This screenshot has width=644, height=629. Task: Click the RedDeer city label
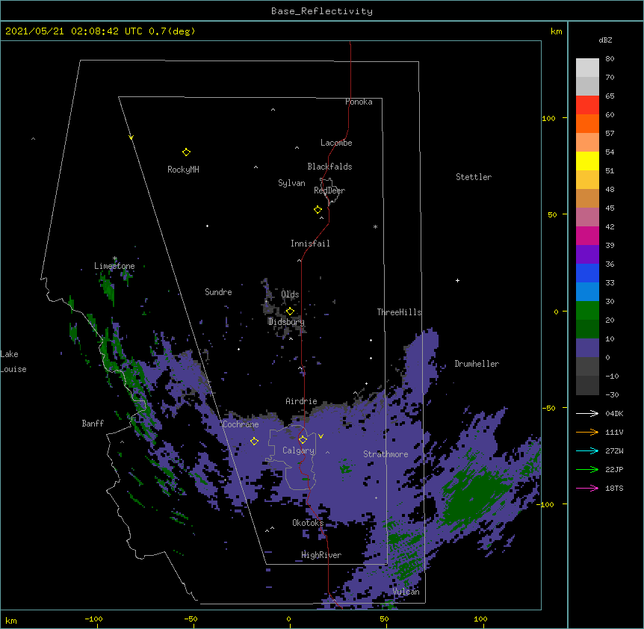(x=329, y=190)
